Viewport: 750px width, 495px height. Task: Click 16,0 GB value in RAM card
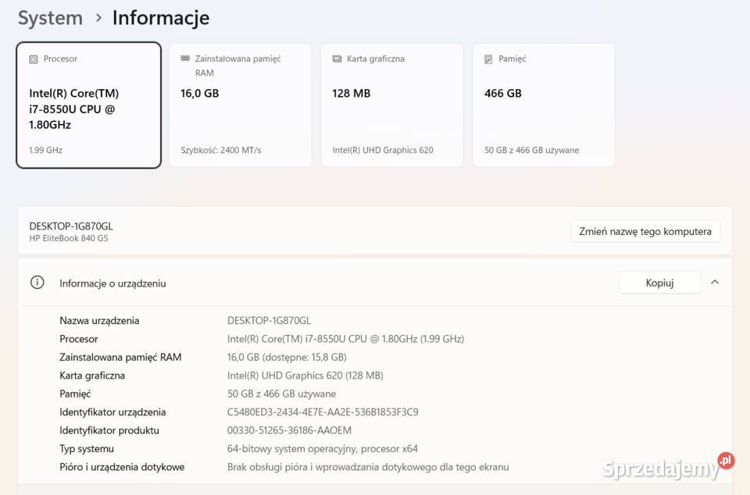coord(199,93)
